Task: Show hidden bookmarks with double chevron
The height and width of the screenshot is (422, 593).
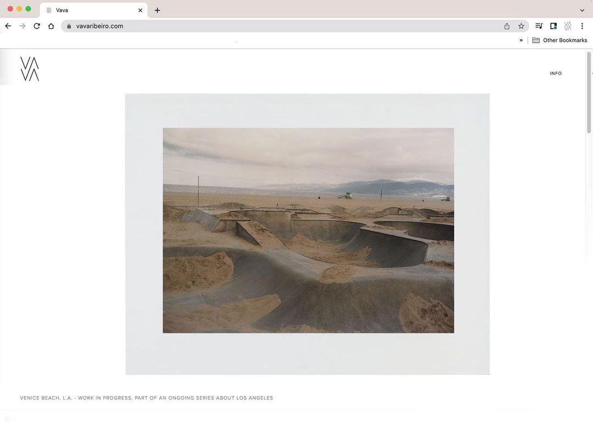Action: (x=521, y=40)
